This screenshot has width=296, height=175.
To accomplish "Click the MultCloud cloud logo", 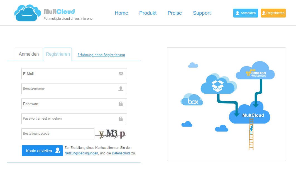I will (x=28, y=13).
